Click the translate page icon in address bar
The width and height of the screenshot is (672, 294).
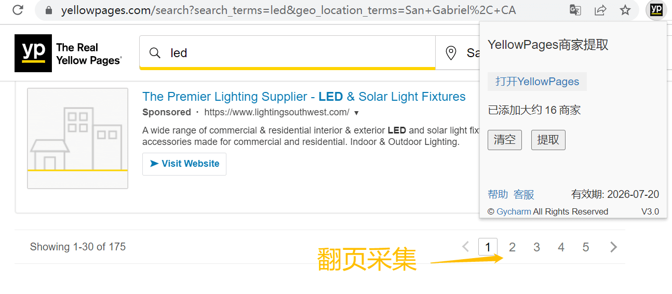[575, 10]
